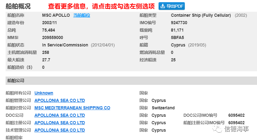
Task: Click the IMO number 9247730 value
Action: [x=179, y=23]
